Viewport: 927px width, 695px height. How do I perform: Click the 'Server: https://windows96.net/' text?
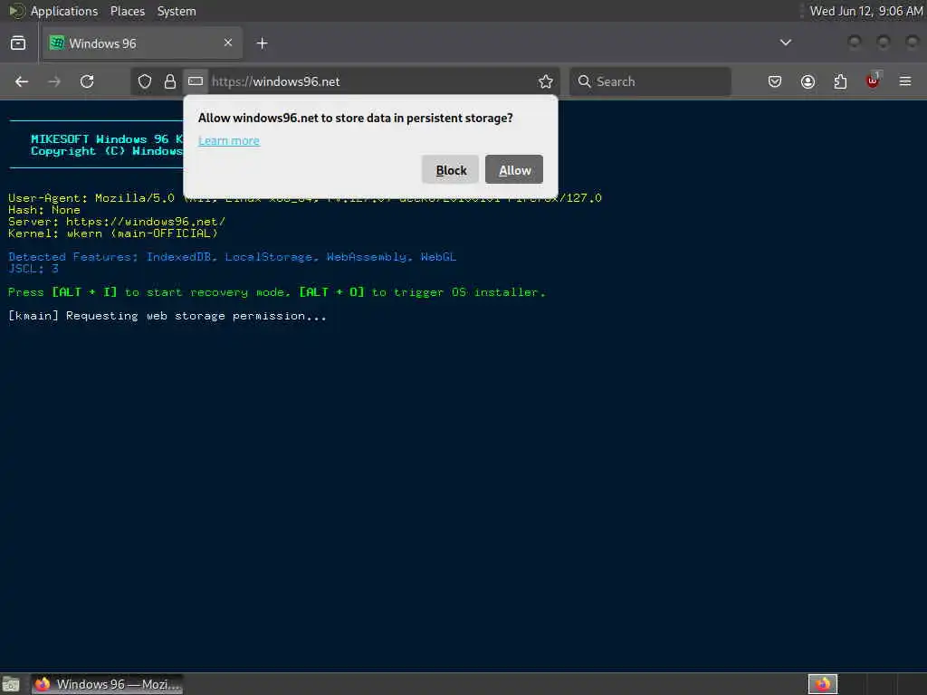[x=117, y=222]
